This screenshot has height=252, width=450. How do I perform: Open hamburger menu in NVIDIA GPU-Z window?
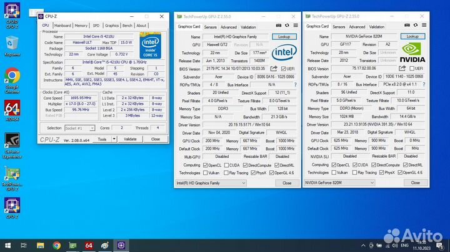(424, 25)
